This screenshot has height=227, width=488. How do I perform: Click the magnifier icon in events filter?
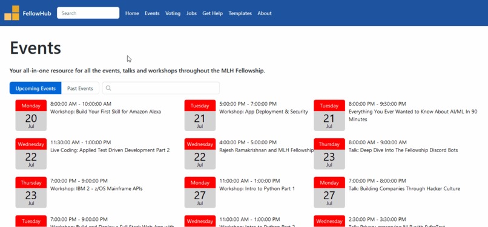(108, 88)
